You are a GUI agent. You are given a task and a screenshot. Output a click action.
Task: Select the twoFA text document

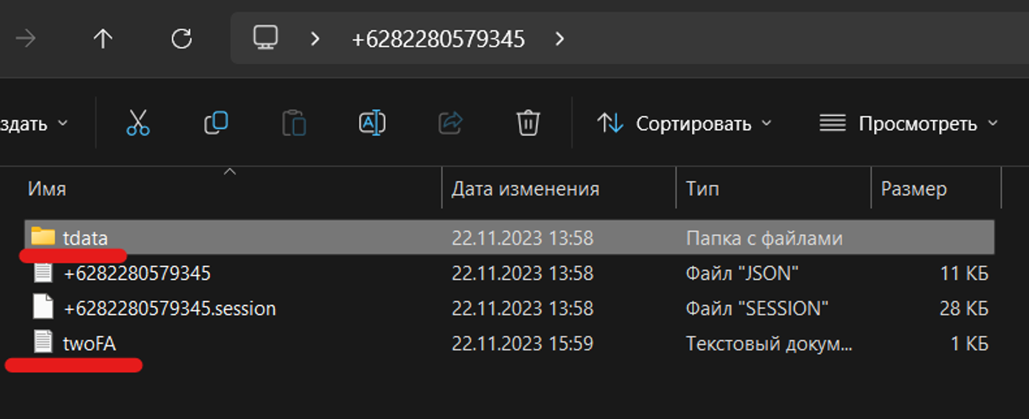(x=89, y=343)
